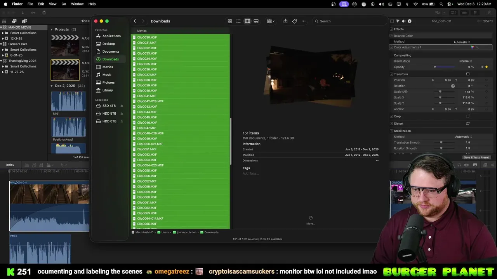Go forward in Finder navigation
This screenshot has height=279, width=497.
(143, 21)
